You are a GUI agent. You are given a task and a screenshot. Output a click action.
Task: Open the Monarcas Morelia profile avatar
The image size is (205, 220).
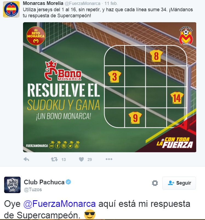point(11,9)
